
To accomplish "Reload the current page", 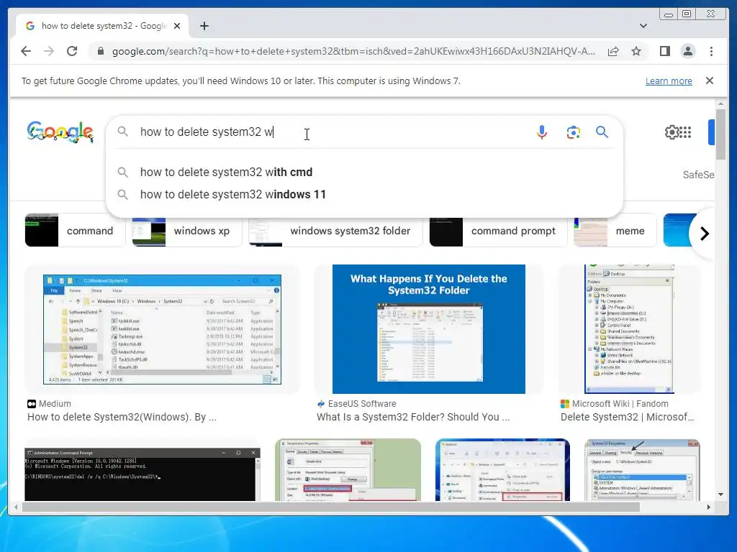I will pos(72,51).
